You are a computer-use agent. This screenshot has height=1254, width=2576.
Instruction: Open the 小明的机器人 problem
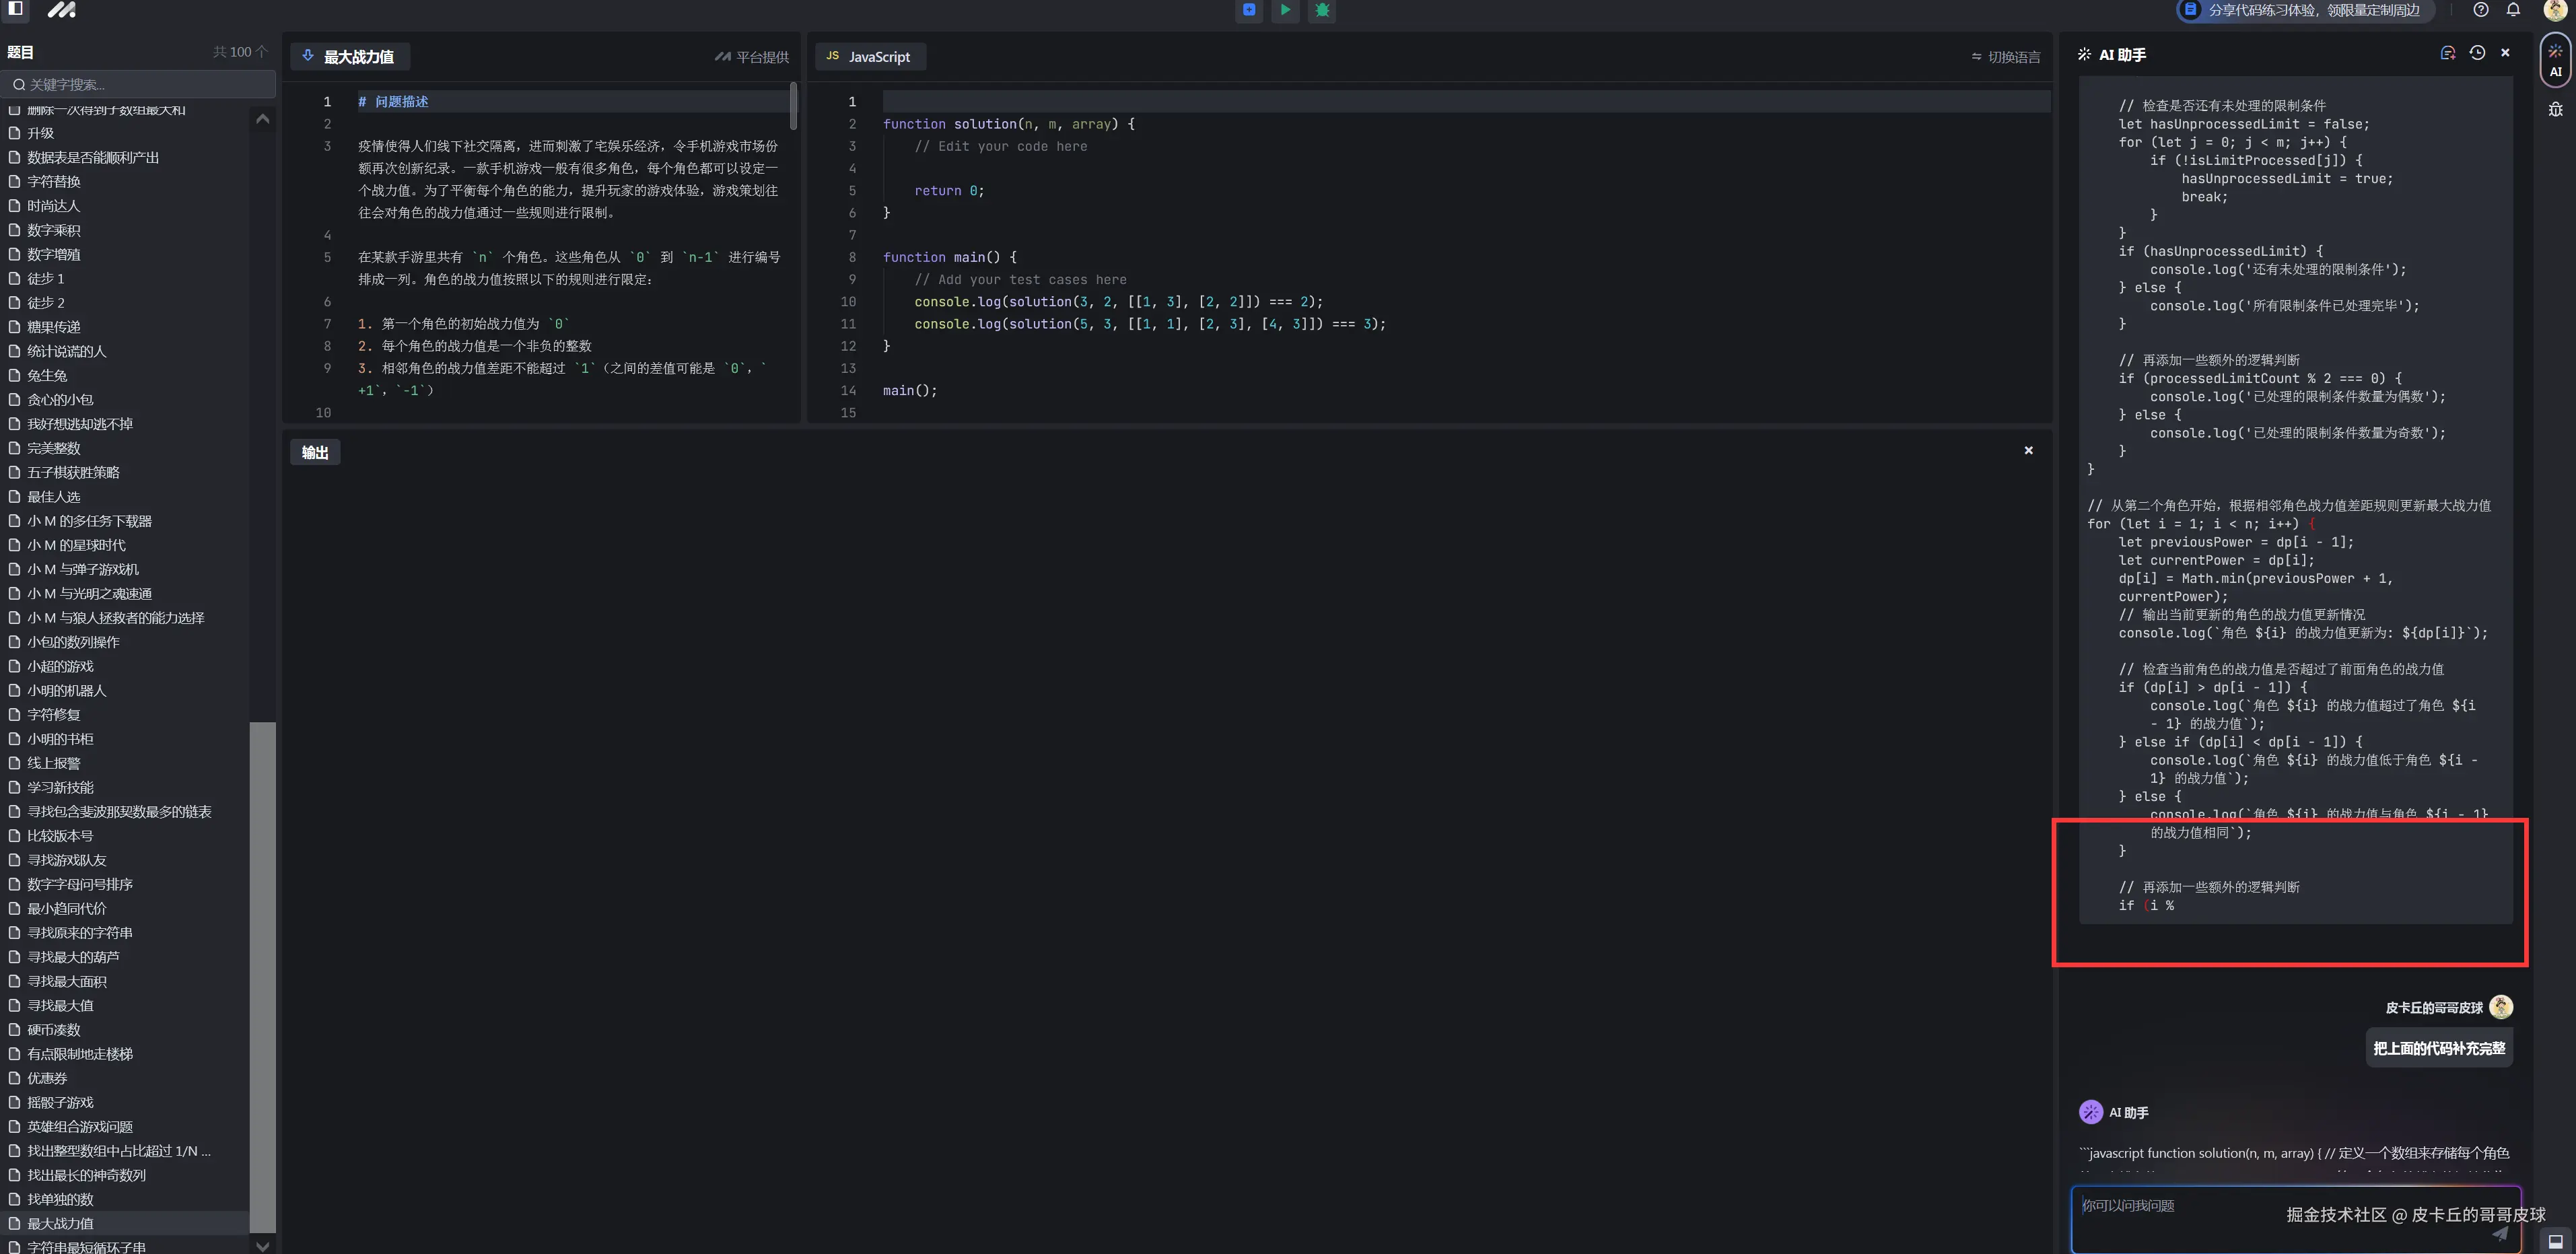66,690
